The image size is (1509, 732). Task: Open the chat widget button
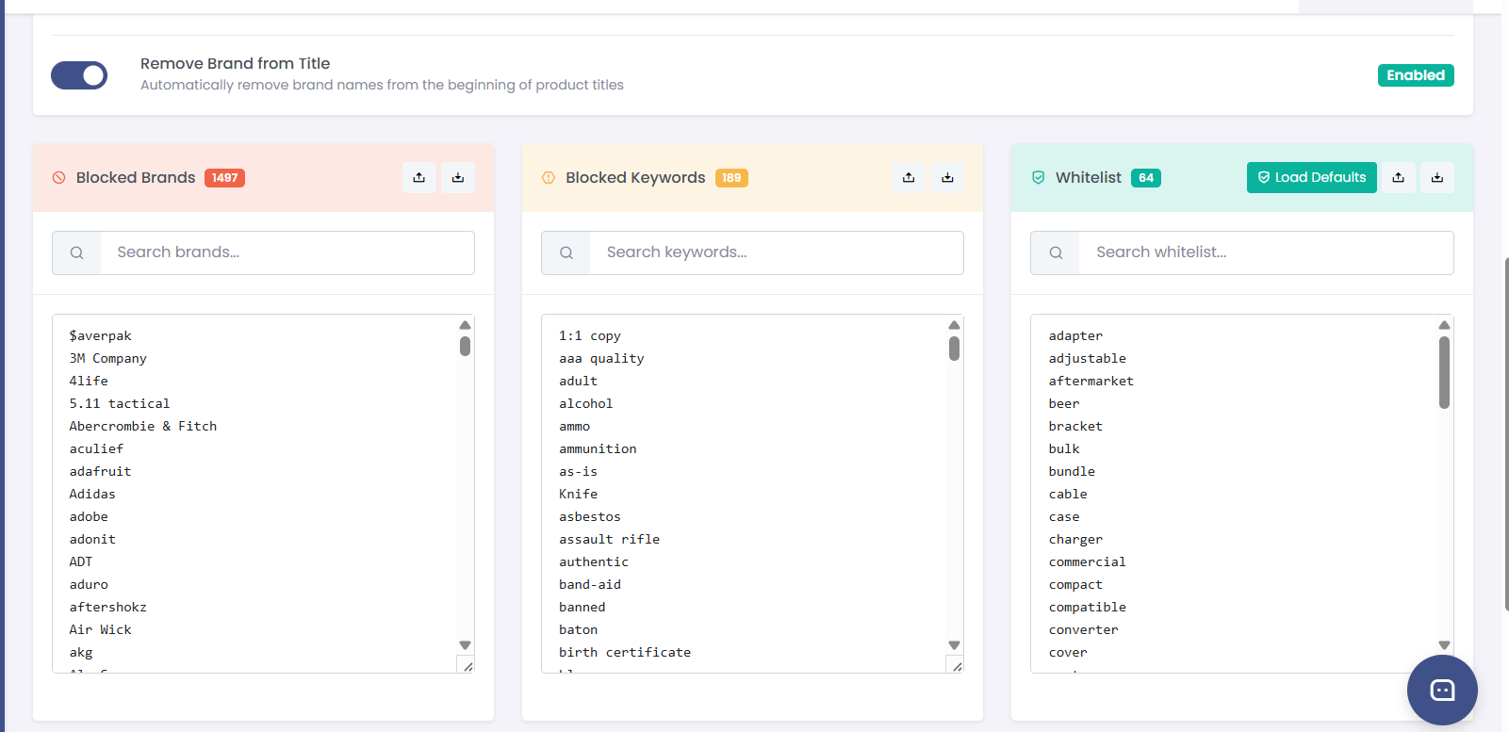(x=1442, y=690)
